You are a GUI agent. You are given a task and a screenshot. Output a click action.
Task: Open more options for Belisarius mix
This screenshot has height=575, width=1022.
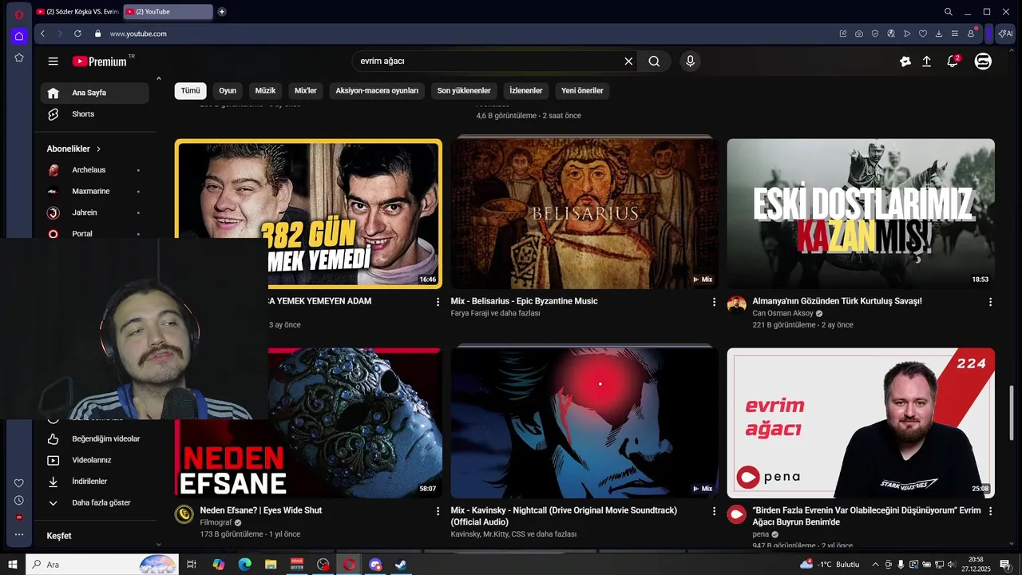click(x=714, y=302)
